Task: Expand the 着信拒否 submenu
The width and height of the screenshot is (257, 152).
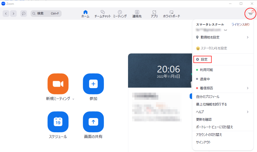Action: pos(247,88)
